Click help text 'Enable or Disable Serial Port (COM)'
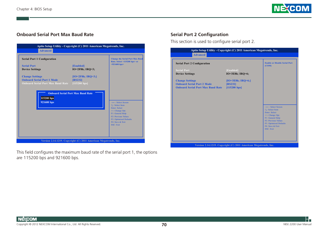 click(278, 64)
